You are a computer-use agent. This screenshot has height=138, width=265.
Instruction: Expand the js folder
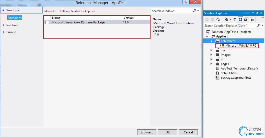point(211,59)
